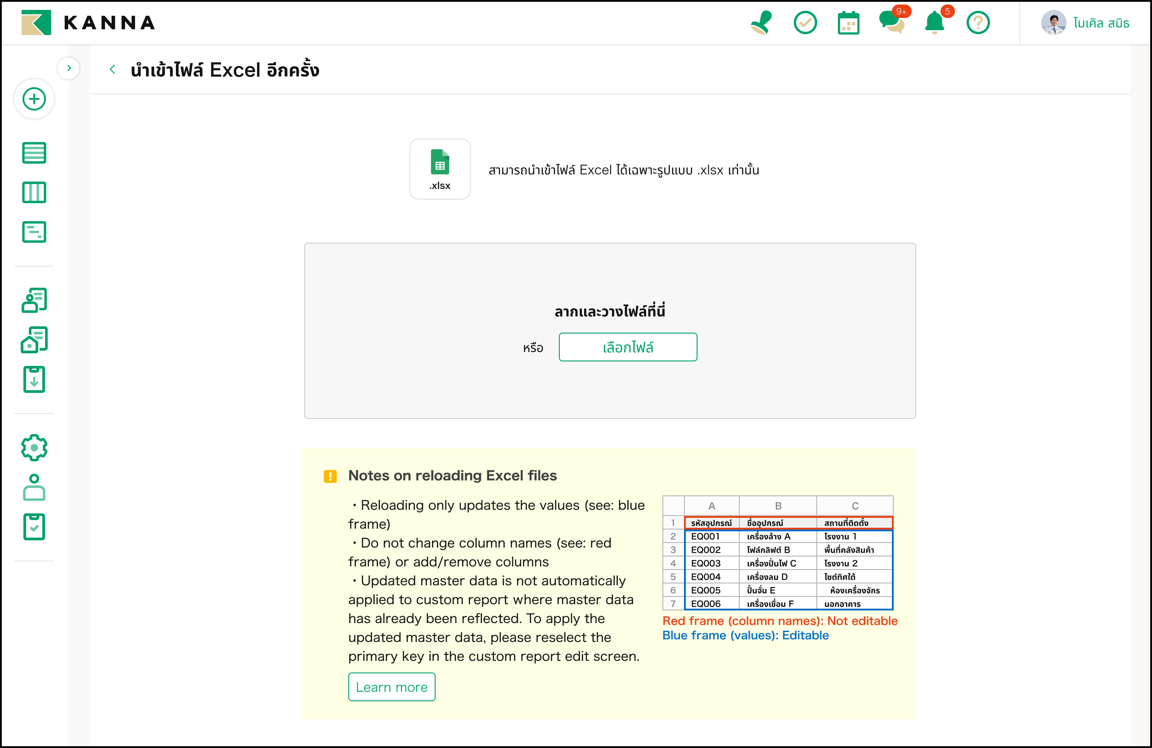Open the clipboard checkmark icon in sidebar
This screenshot has width=1152, height=748.
34,526
